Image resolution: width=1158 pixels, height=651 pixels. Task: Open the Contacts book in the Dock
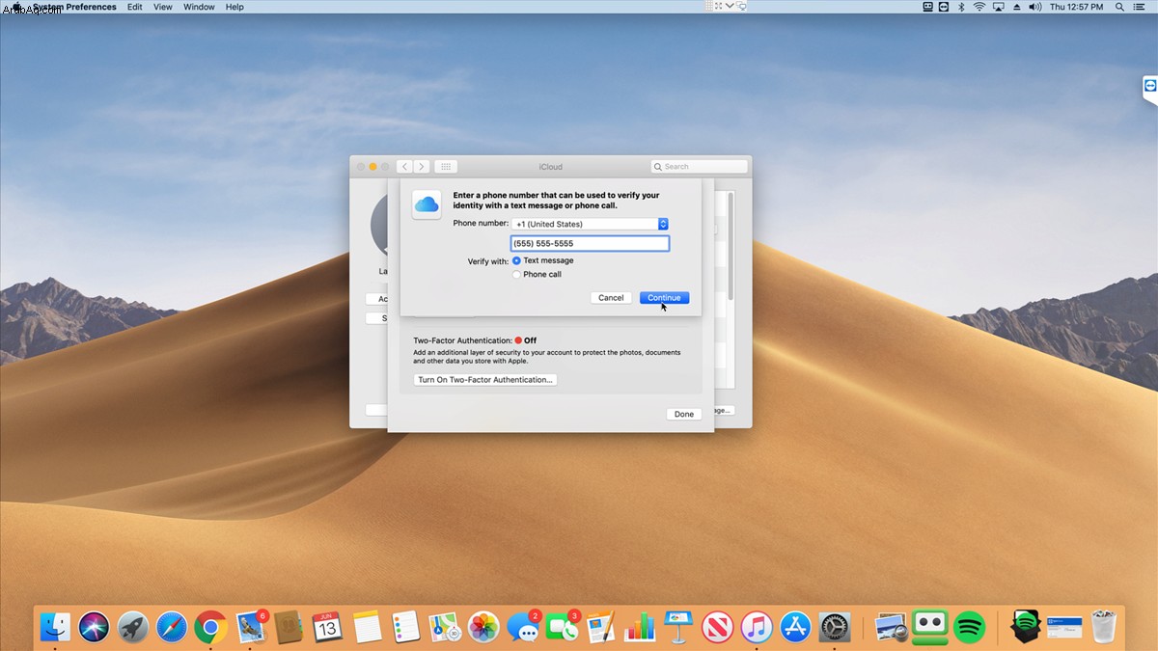tap(289, 627)
